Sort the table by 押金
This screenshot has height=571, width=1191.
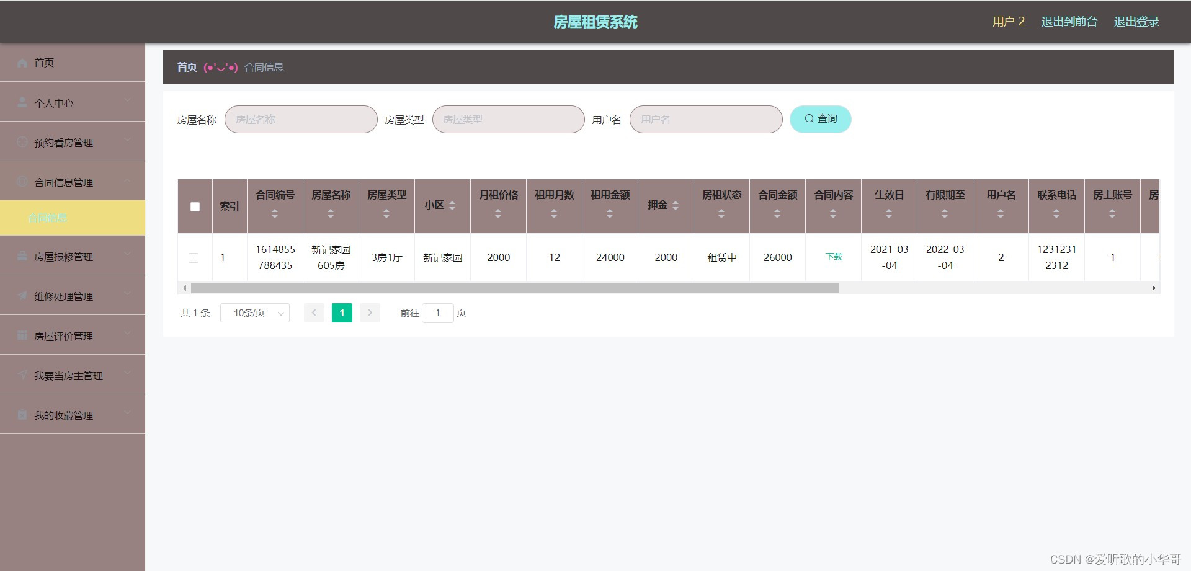tap(676, 205)
